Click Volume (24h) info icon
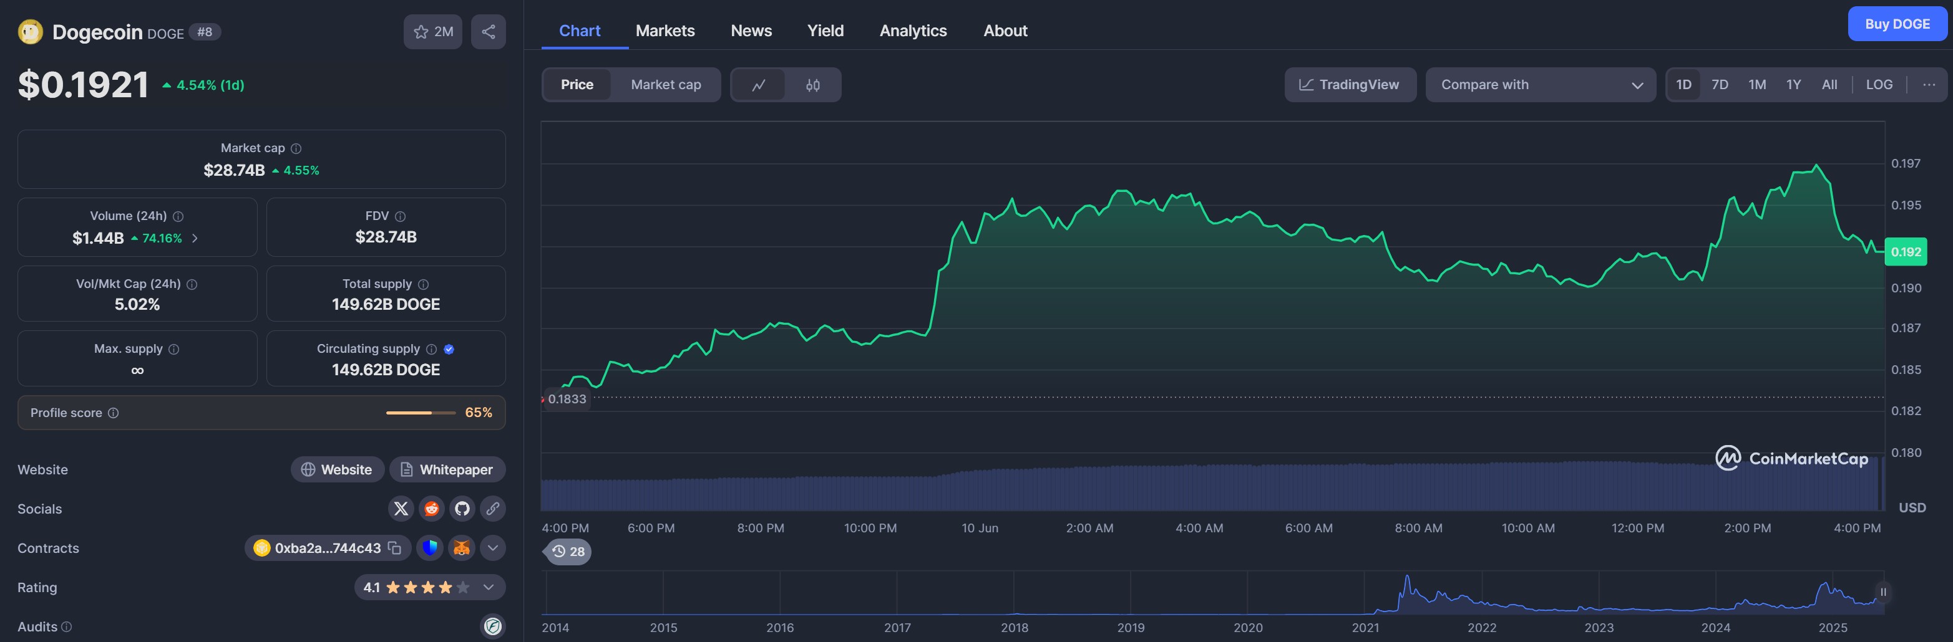The height and width of the screenshot is (642, 1953). [x=178, y=216]
